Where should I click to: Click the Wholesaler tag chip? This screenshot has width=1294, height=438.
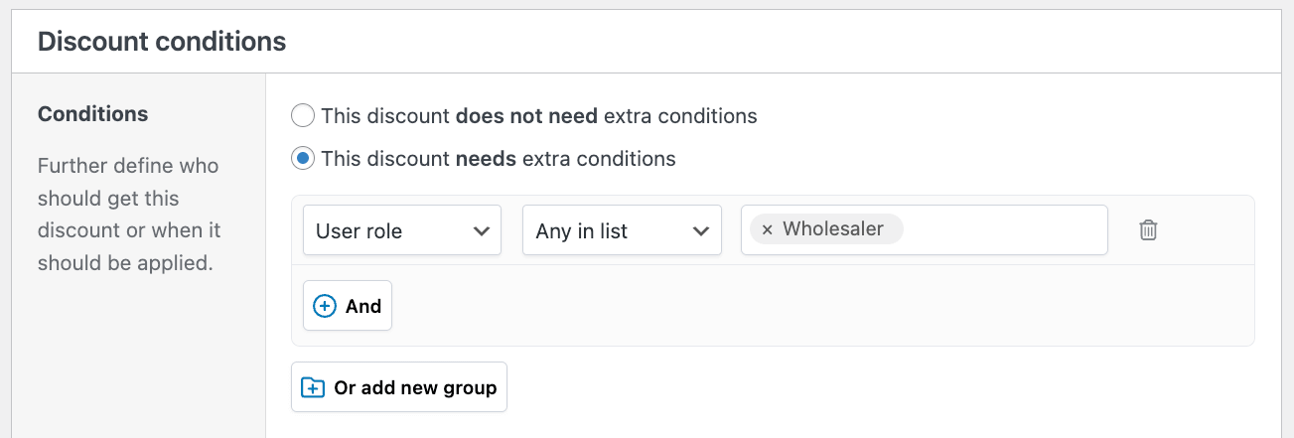pos(832,229)
